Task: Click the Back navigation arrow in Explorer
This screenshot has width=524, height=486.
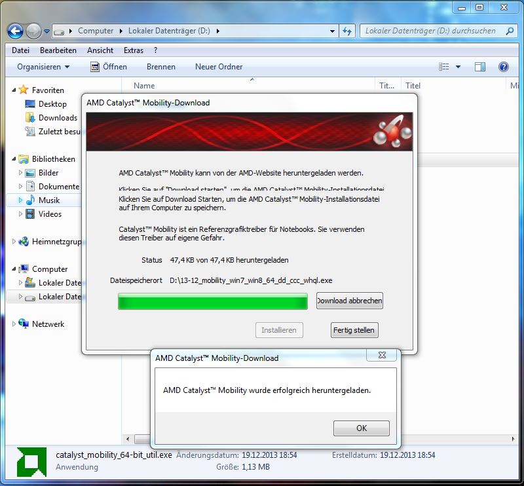Action: pyautogui.click(x=15, y=31)
